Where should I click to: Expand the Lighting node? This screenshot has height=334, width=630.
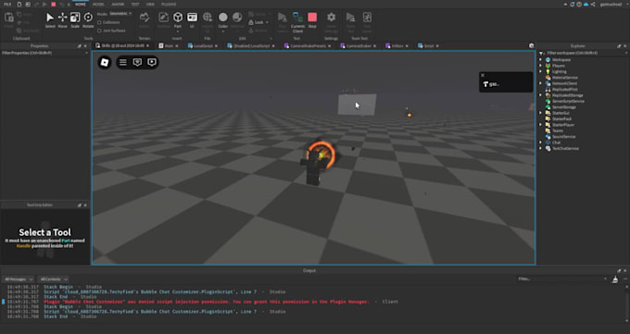point(540,71)
